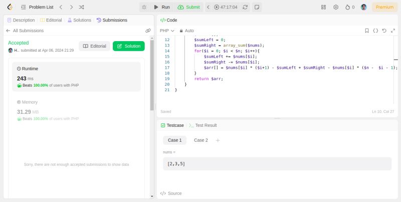
Task: Bookmark the code with bookmark icon
Action: point(367,31)
